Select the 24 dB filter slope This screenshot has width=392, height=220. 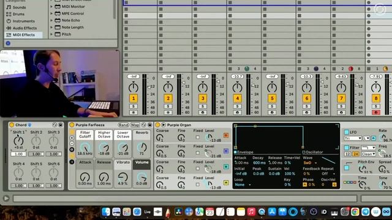coord(355,154)
